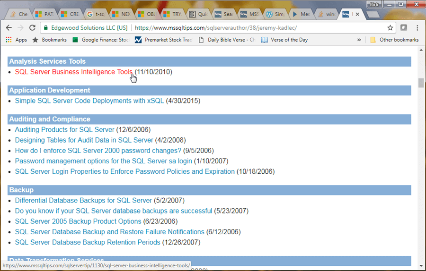Viewport: 426px width, 271px height.
Task: Click the address bar URL
Action: (x=216, y=28)
